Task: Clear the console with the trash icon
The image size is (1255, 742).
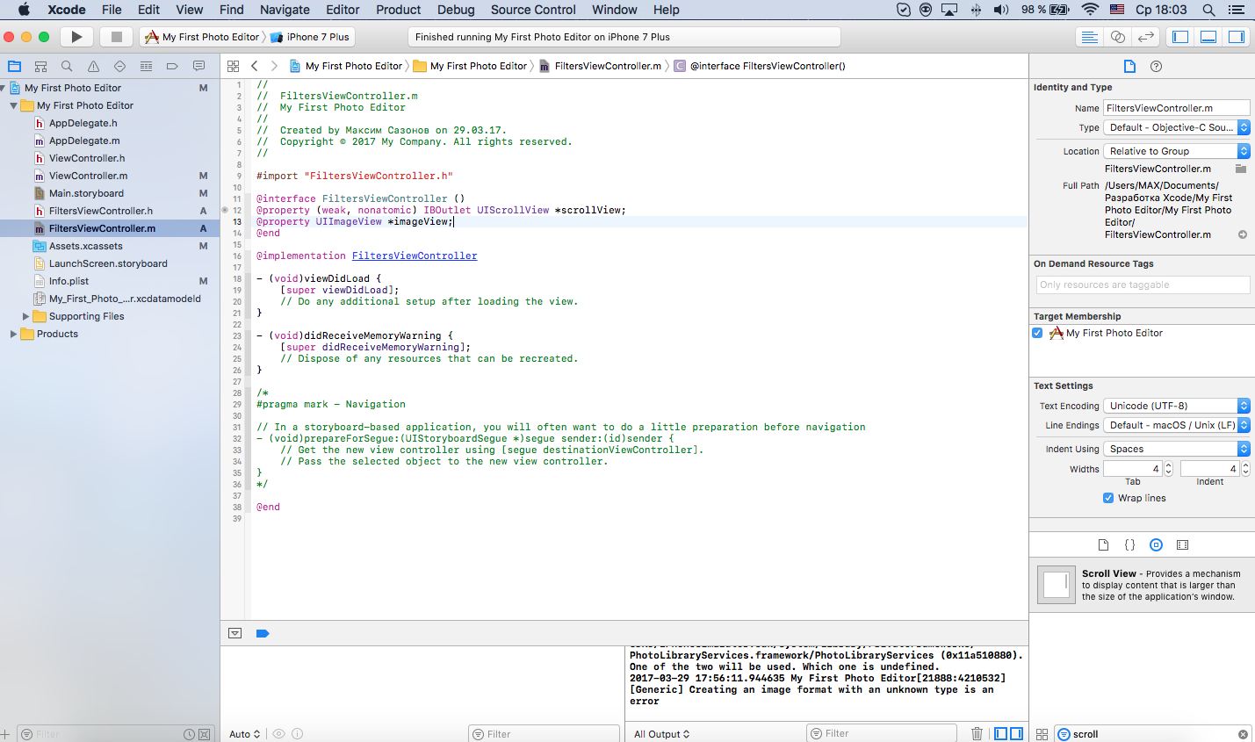Action: coord(977,733)
